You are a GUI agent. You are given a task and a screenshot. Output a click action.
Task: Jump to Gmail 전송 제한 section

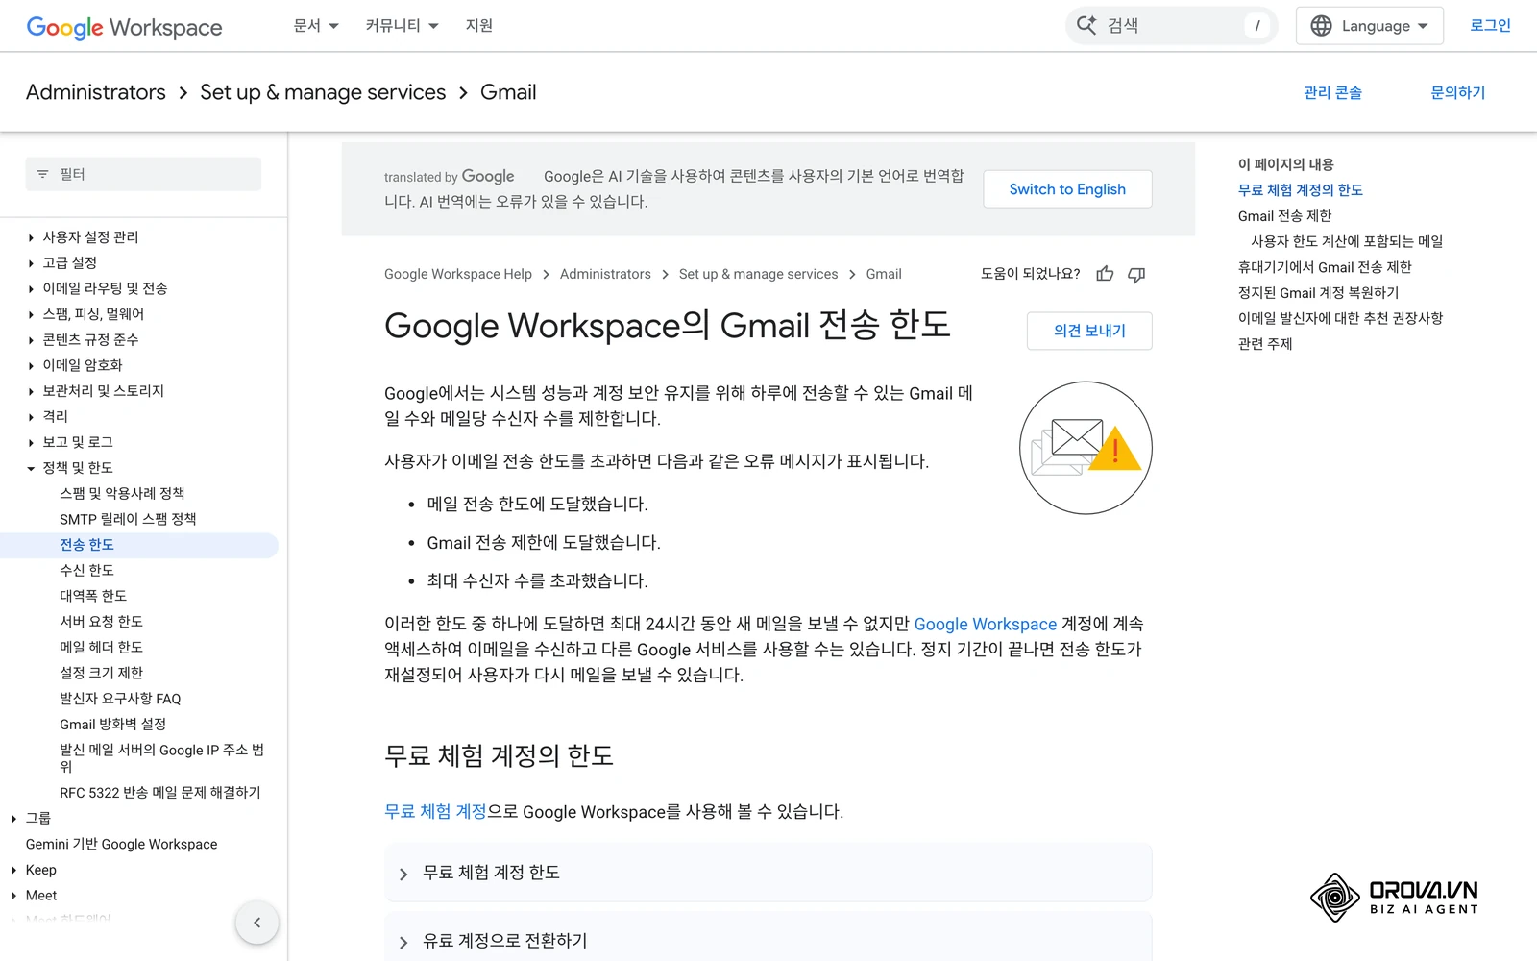click(1284, 216)
